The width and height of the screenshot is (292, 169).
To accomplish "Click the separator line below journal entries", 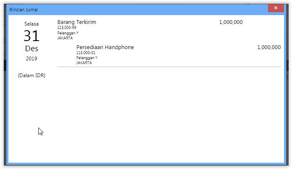I will tap(168, 67).
